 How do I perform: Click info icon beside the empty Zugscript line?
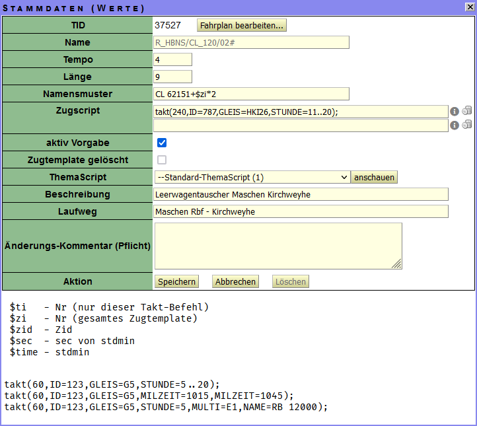pos(455,125)
